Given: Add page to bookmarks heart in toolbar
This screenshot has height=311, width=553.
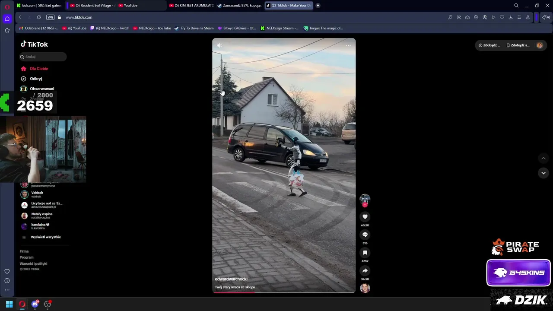Looking at the screenshot, I should tap(502, 17).
